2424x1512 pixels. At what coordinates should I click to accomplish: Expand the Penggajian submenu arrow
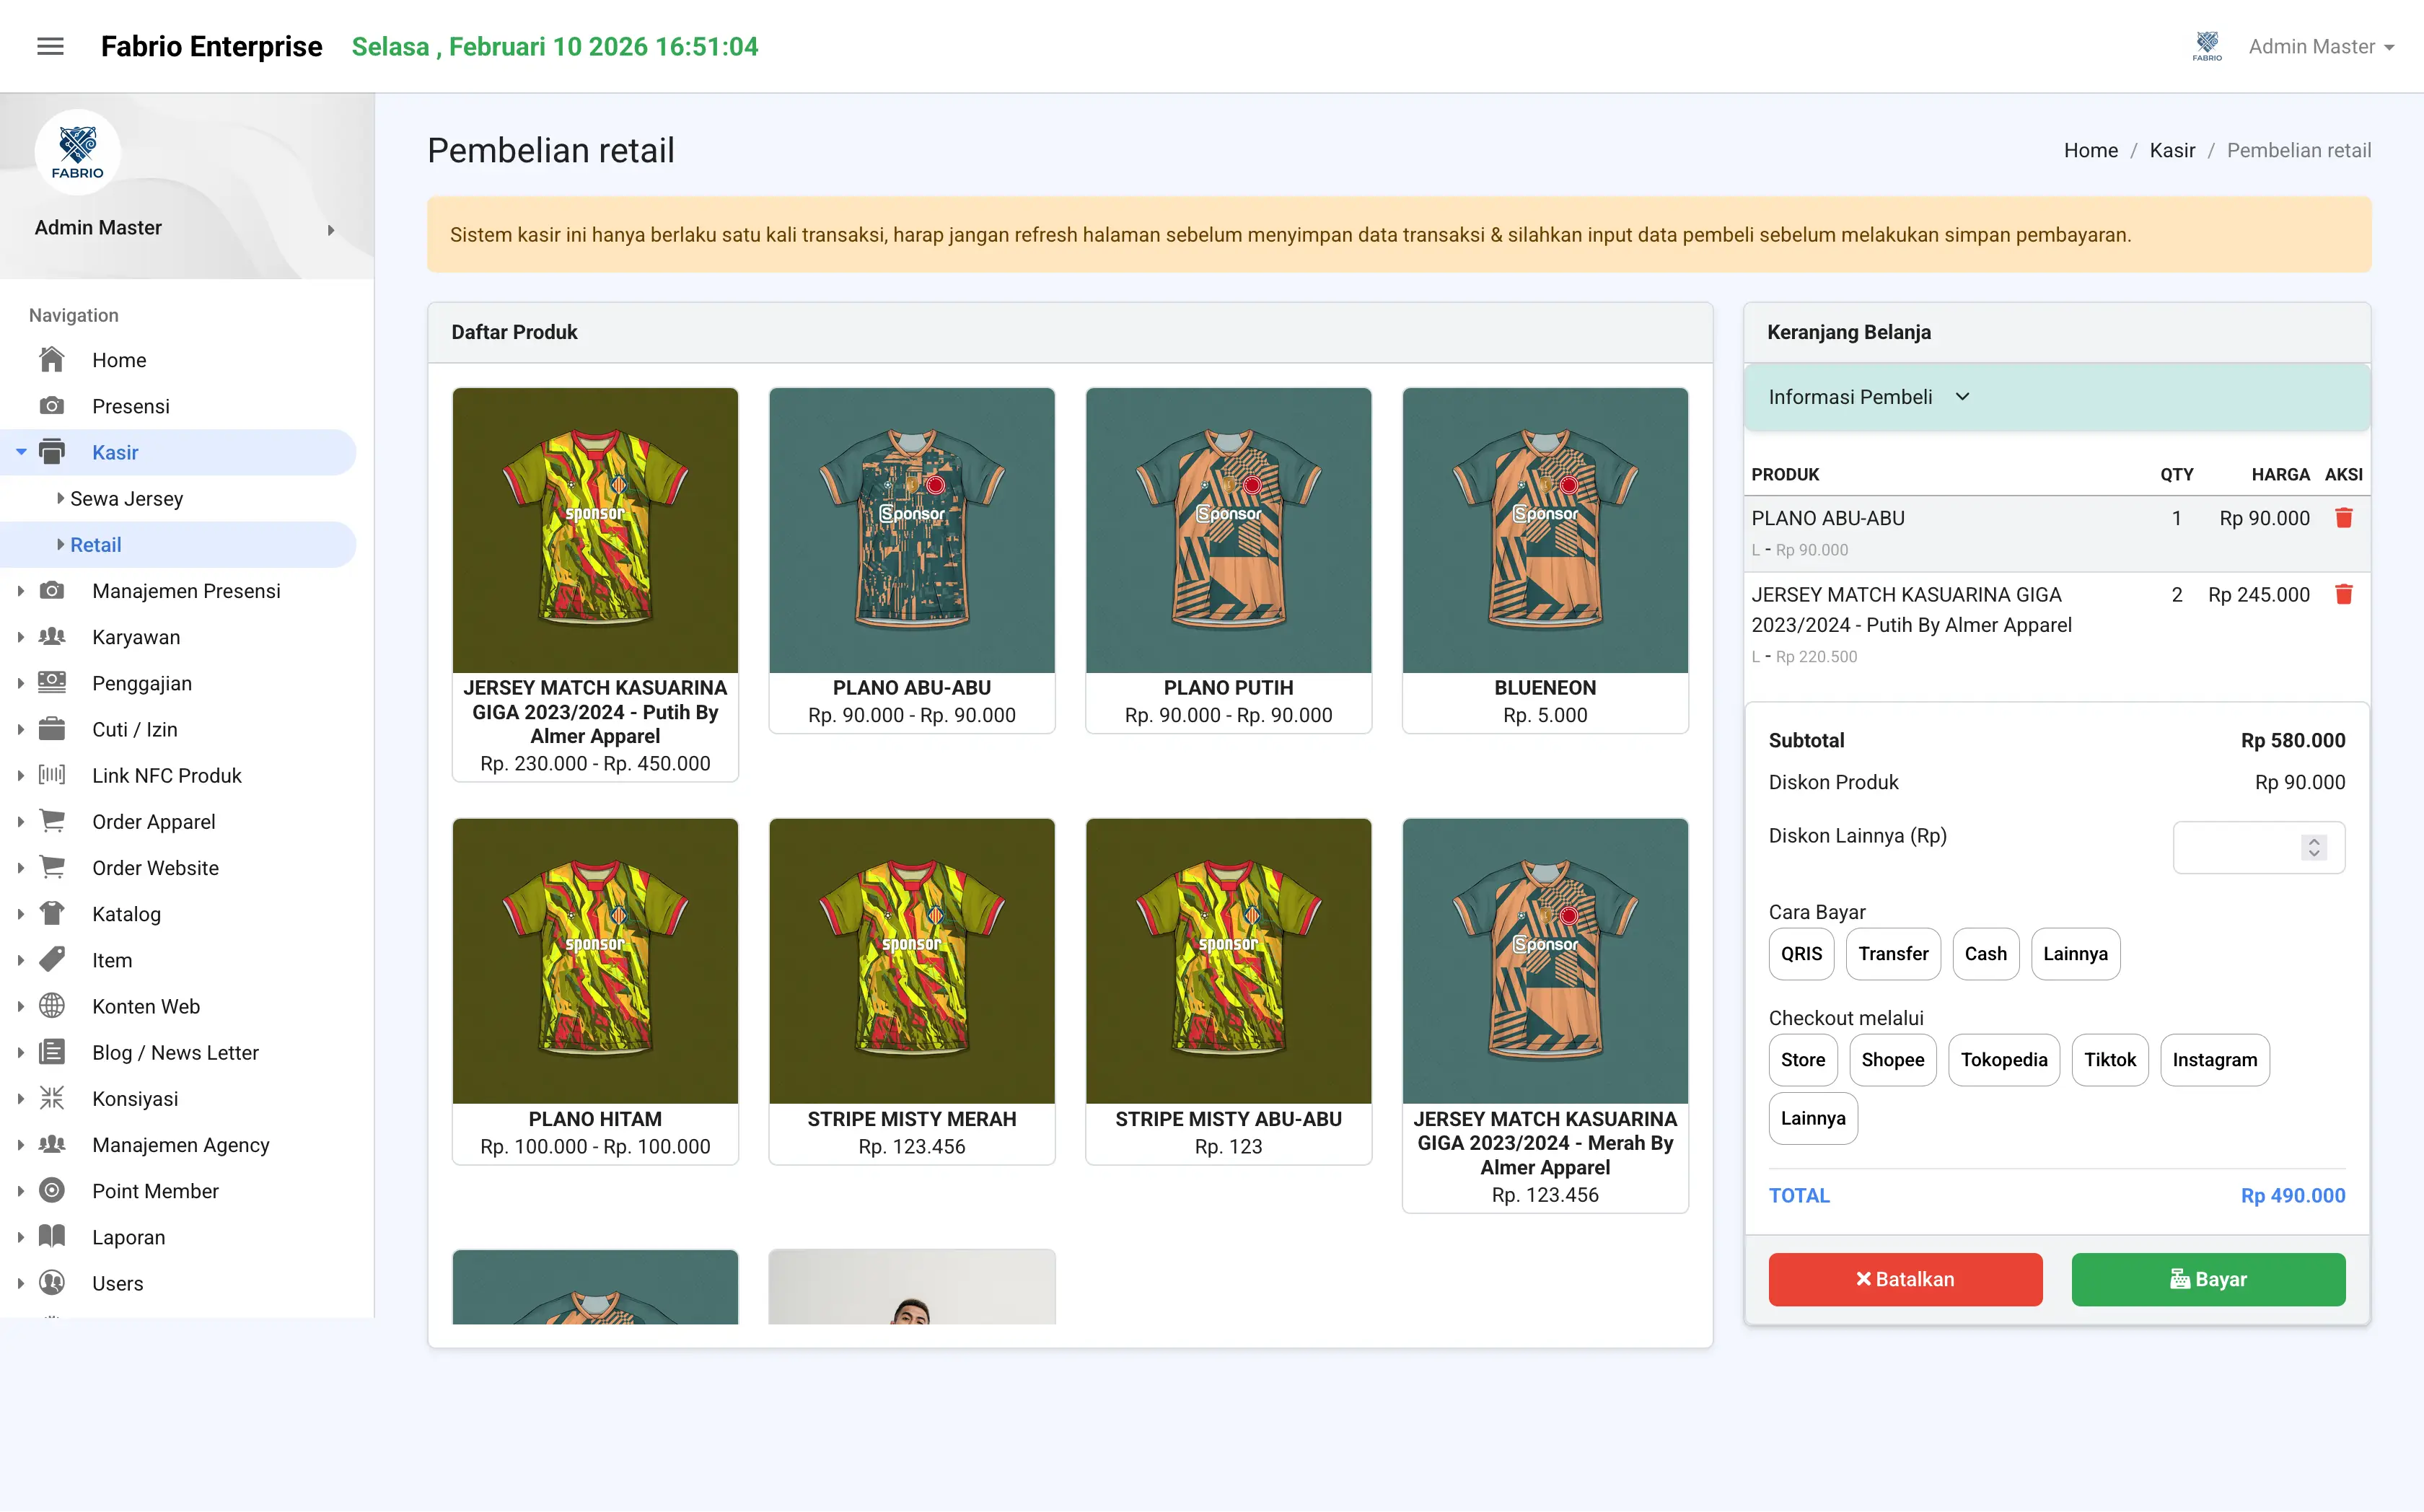coord(21,683)
